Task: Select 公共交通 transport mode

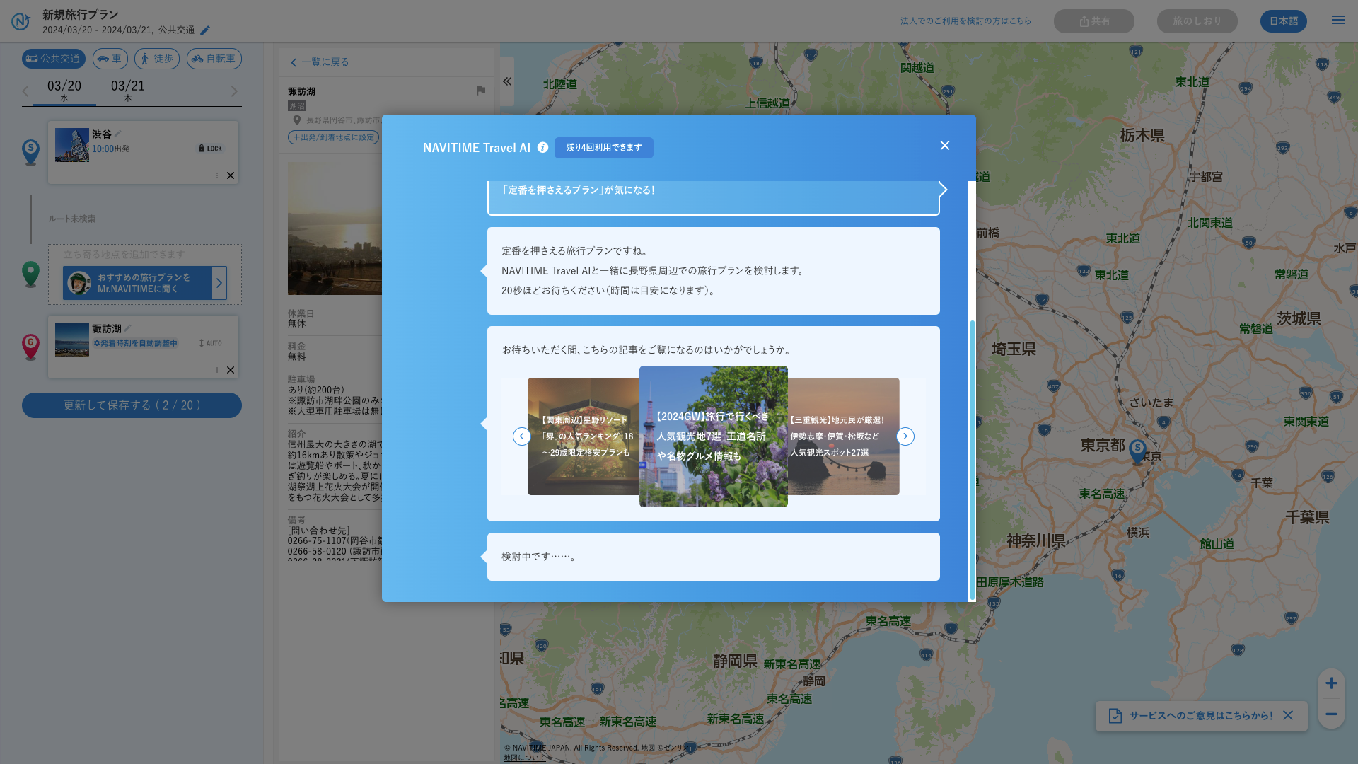Action: pos(54,59)
